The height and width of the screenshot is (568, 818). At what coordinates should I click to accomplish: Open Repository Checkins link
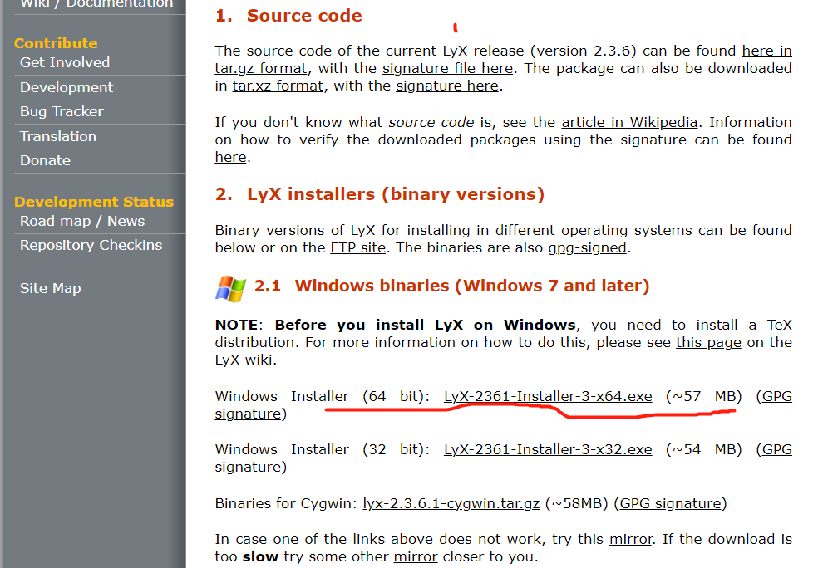(91, 245)
